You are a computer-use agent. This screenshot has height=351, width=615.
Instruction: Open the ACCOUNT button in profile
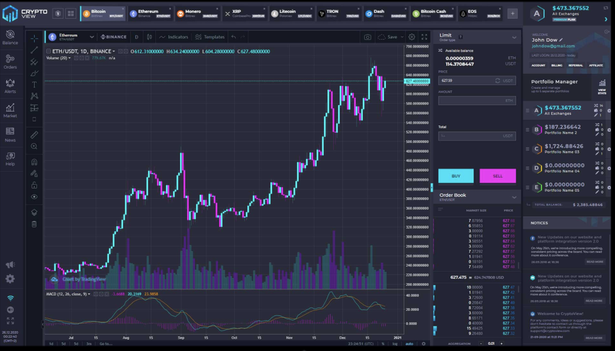point(538,66)
